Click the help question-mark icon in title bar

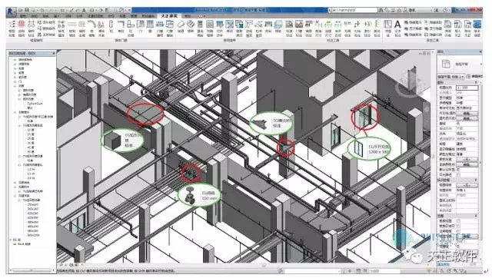[x=446, y=10]
